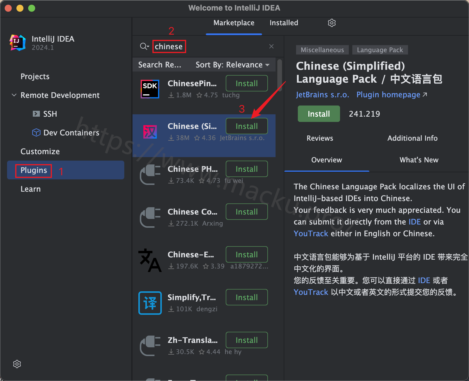469x381 pixels.
Task: Switch to the Installed tab
Action: click(x=284, y=23)
